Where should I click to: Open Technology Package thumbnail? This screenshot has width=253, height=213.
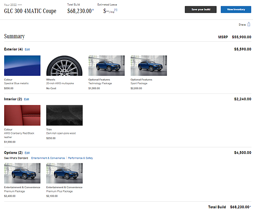107,66
